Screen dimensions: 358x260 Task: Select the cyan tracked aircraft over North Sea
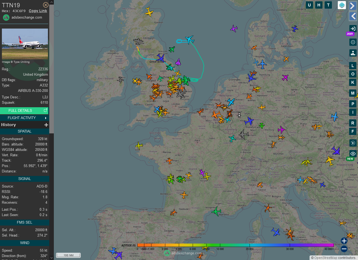click(189, 40)
